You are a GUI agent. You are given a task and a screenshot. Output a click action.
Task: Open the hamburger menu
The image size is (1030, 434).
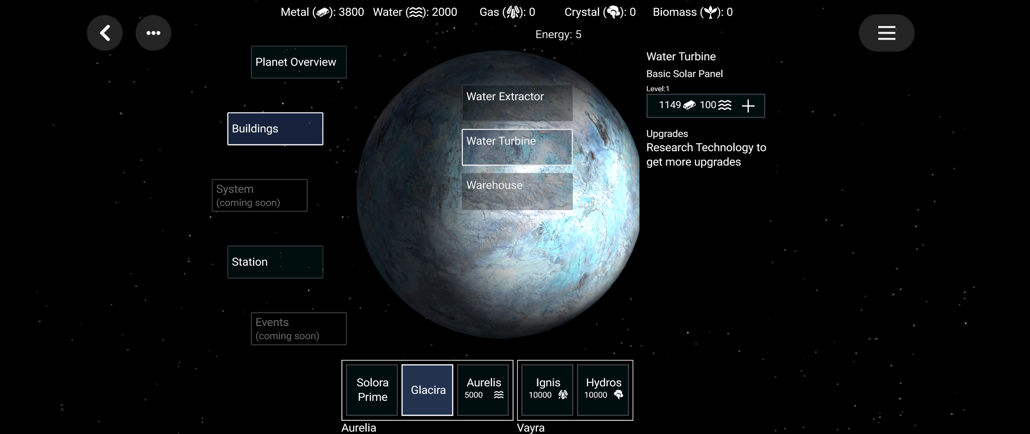(x=886, y=33)
